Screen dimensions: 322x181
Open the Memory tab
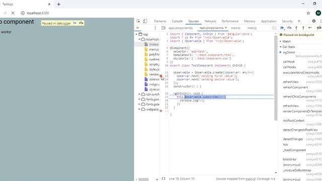(x=250, y=21)
